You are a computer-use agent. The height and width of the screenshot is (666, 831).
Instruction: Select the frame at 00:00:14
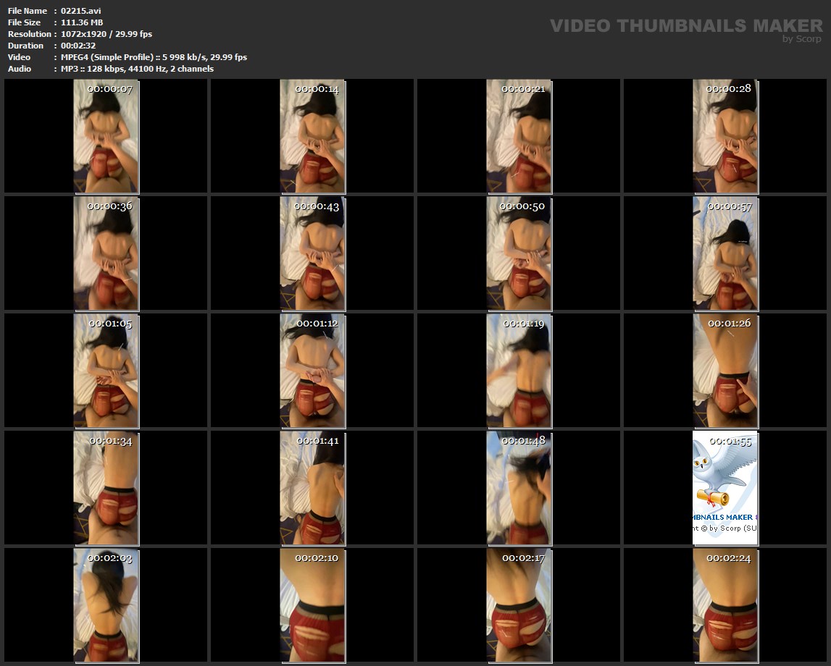pos(312,136)
